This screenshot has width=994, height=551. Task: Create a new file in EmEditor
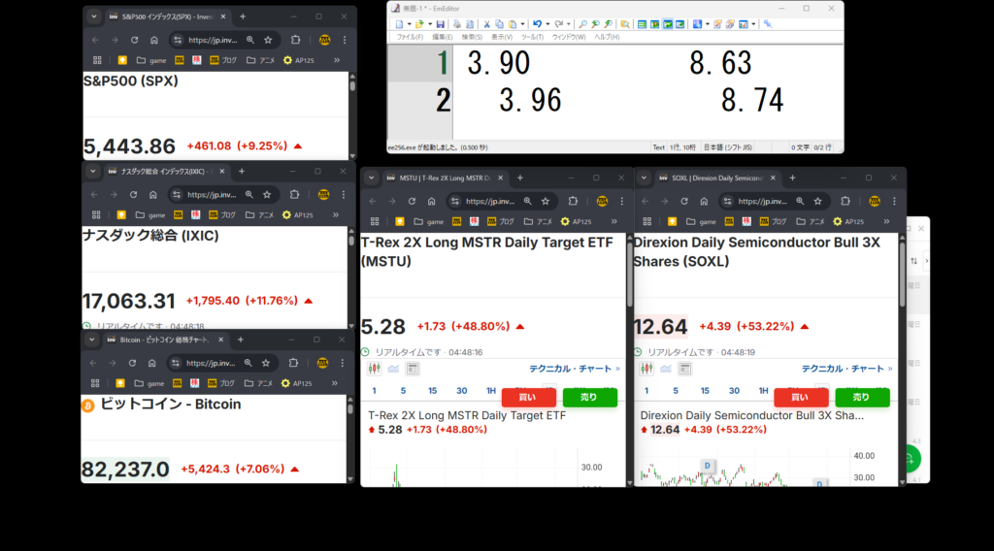click(399, 24)
